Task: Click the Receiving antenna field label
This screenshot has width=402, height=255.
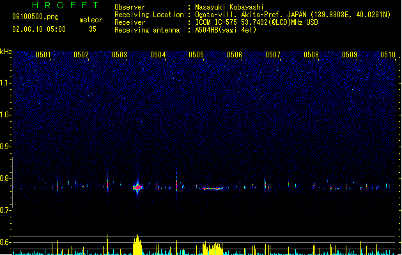Action: pyautogui.click(x=147, y=30)
